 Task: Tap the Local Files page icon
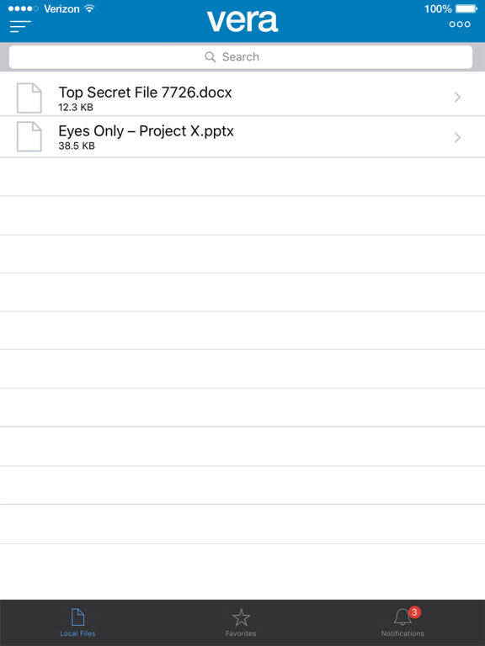[x=77, y=617]
